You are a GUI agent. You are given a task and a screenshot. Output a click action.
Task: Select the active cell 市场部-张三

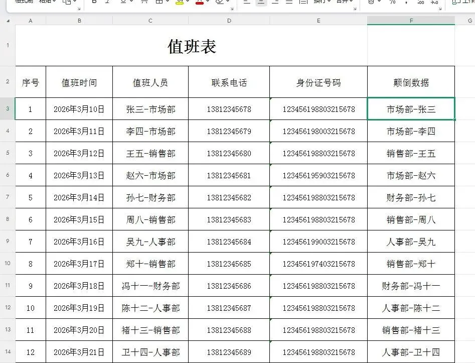click(411, 109)
